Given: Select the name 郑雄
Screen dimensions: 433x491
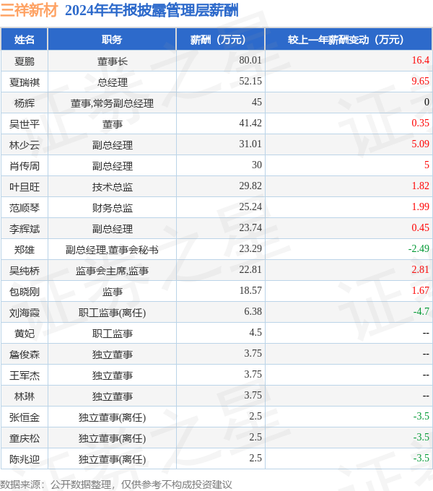Looking at the screenshot, I should [25, 250].
